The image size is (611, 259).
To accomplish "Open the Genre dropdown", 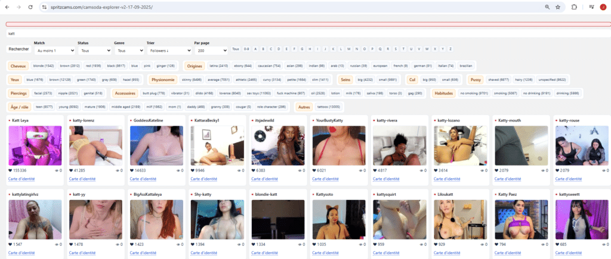I will pyautogui.click(x=129, y=51).
